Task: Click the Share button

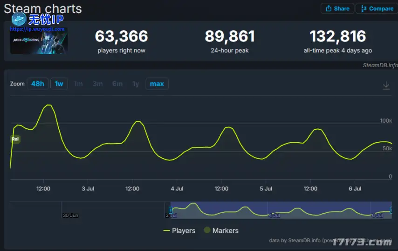Action: pyautogui.click(x=337, y=8)
